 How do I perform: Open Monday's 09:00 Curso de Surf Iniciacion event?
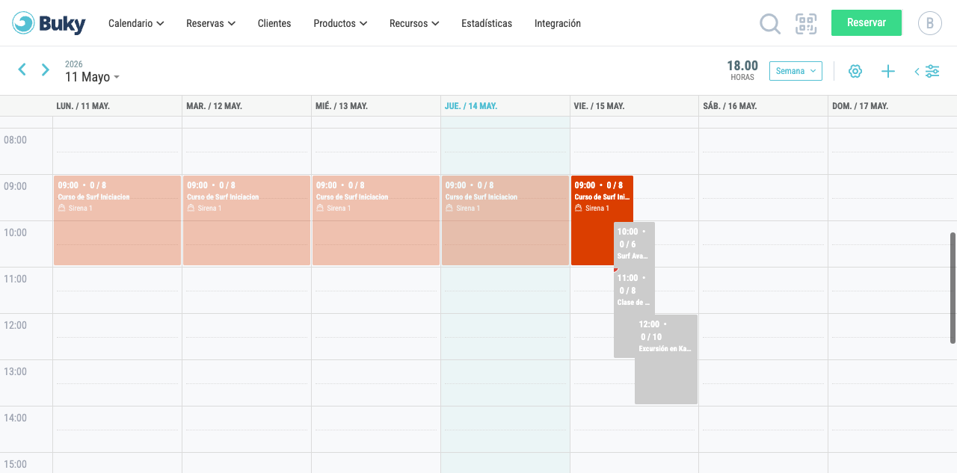(x=117, y=220)
